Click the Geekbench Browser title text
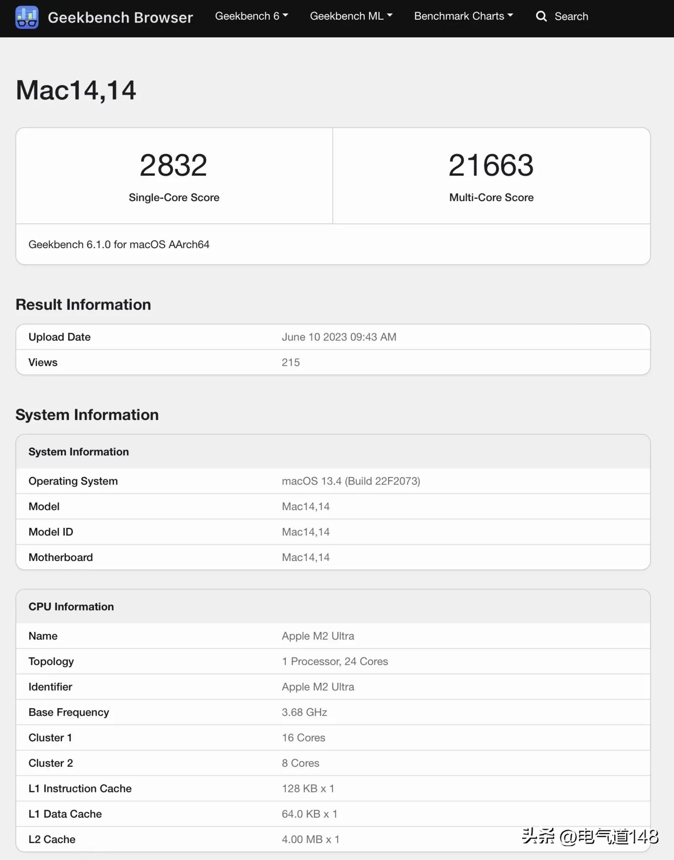674x860 pixels. coord(121,18)
